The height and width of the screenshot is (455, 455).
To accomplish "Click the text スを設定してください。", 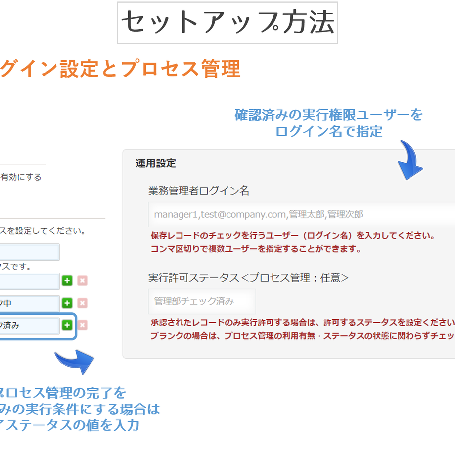I will (43, 231).
